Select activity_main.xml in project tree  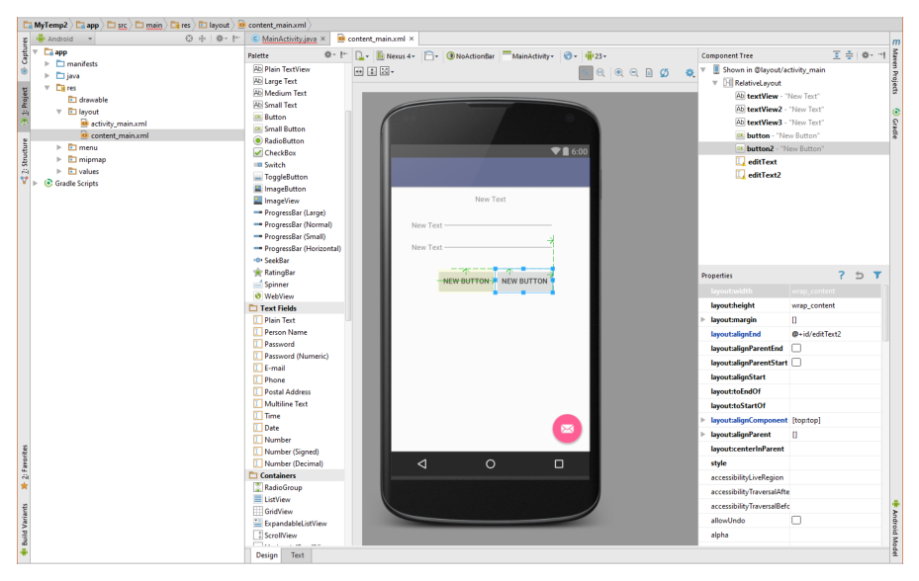pyautogui.click(x=119, y=124)
